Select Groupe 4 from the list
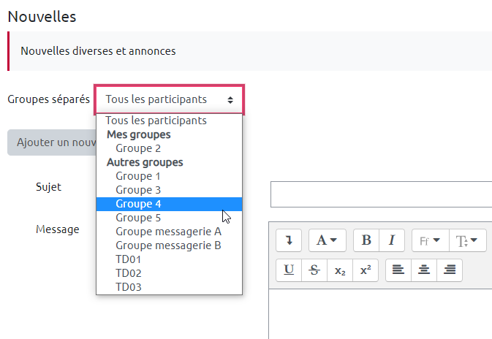The image size is (492, 339). point(138,204)
